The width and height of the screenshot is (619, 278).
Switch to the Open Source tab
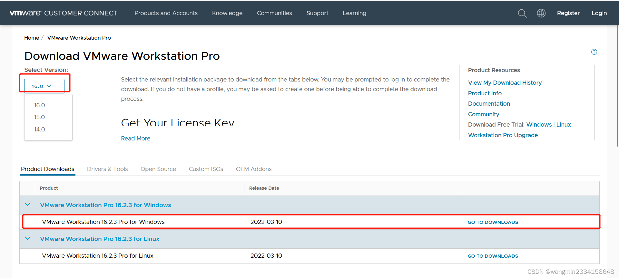158,169
